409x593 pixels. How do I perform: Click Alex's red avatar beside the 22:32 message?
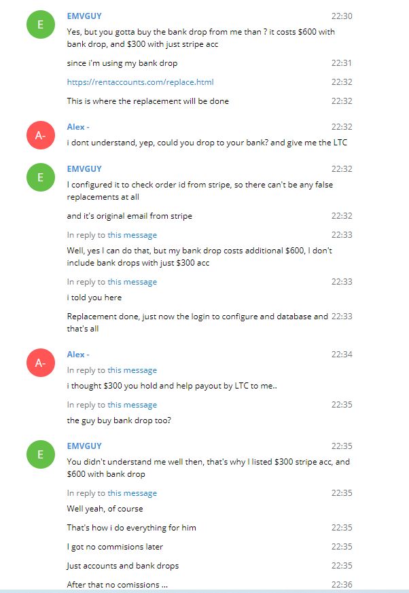coord(40,136)
